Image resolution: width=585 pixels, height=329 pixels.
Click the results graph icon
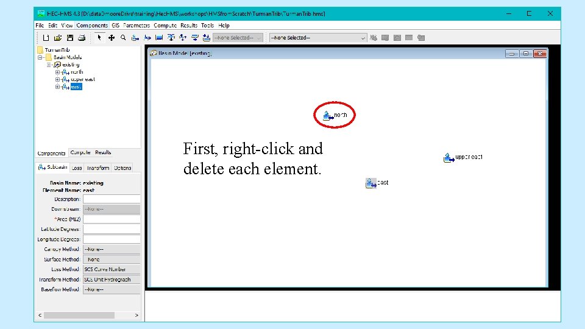coord(397,38)
